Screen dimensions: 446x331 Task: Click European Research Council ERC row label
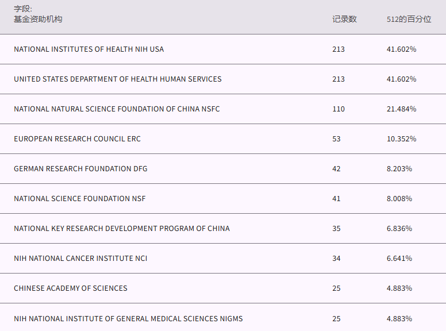coord(77,139)
